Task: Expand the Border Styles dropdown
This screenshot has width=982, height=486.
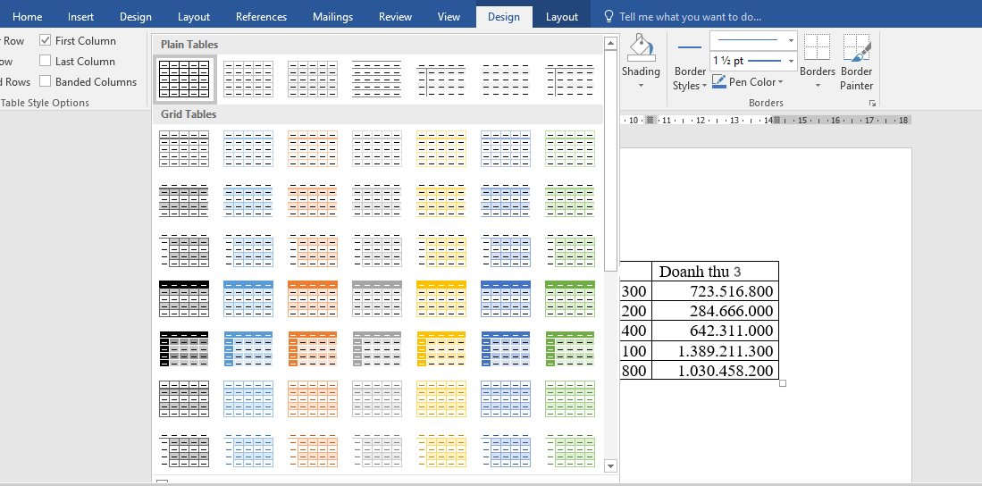Action: click(704, 86)
